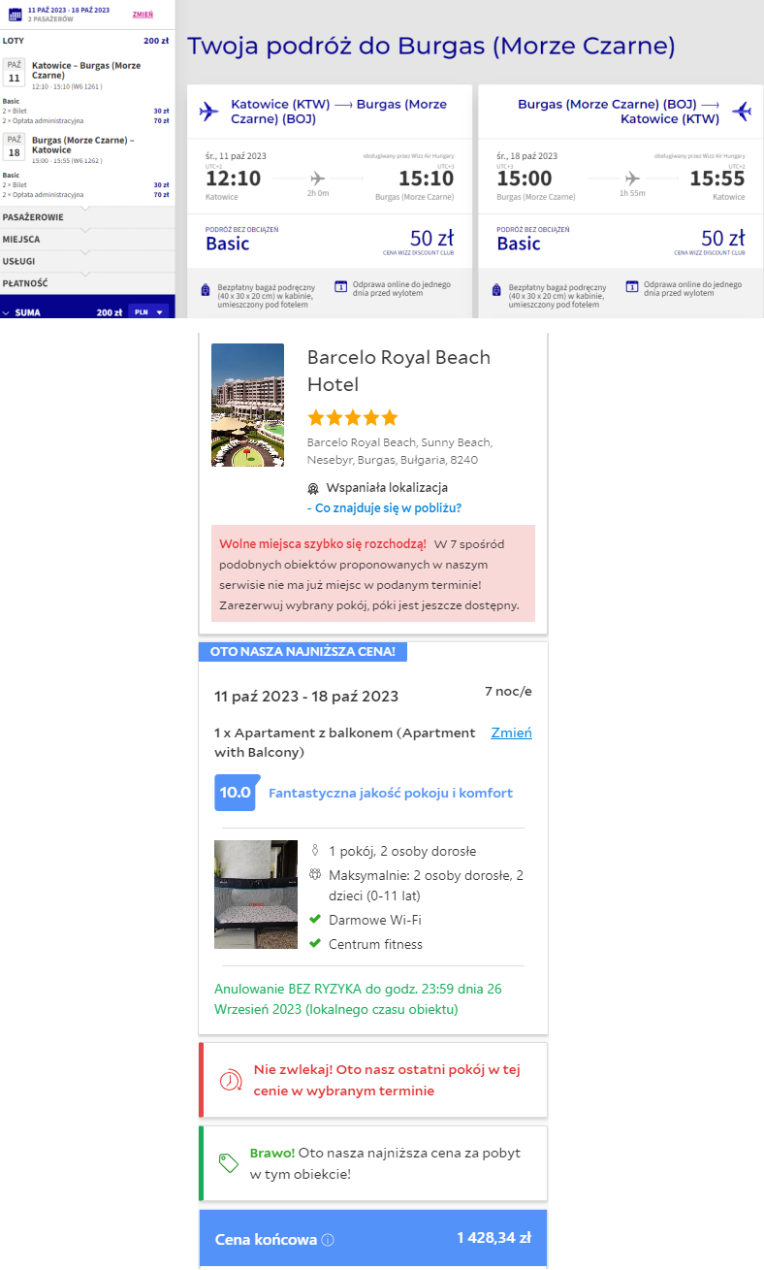Click the green price tag Brawo icon

tap(229, 1163)
